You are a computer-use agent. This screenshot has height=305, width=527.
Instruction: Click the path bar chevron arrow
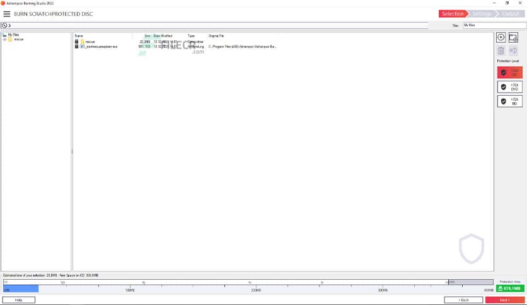point(9,26)
